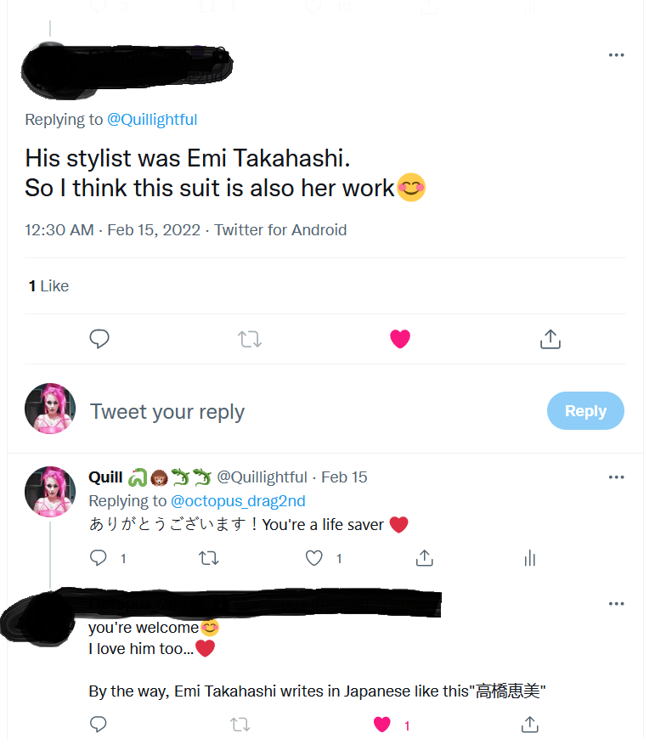Unlike the main tweet with pink heart
This screenshot has height=739, width=655.
coord(400,340)
